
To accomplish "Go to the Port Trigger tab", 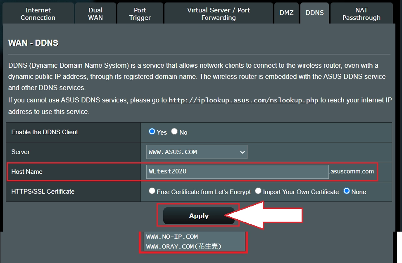I will point(140,13).
